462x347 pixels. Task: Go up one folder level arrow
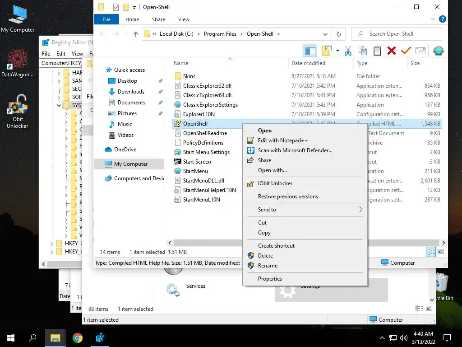[135, 34]
